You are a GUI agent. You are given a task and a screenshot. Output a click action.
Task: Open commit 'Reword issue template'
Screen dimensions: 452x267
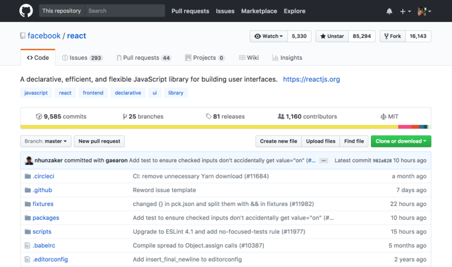click(164, 190)
